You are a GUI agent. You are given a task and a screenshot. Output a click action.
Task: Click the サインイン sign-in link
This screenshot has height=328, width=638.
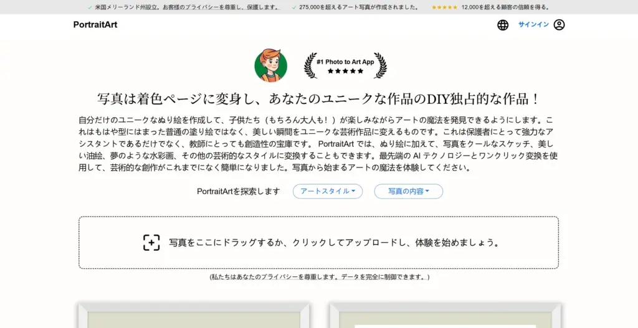[x=533, y=25]
